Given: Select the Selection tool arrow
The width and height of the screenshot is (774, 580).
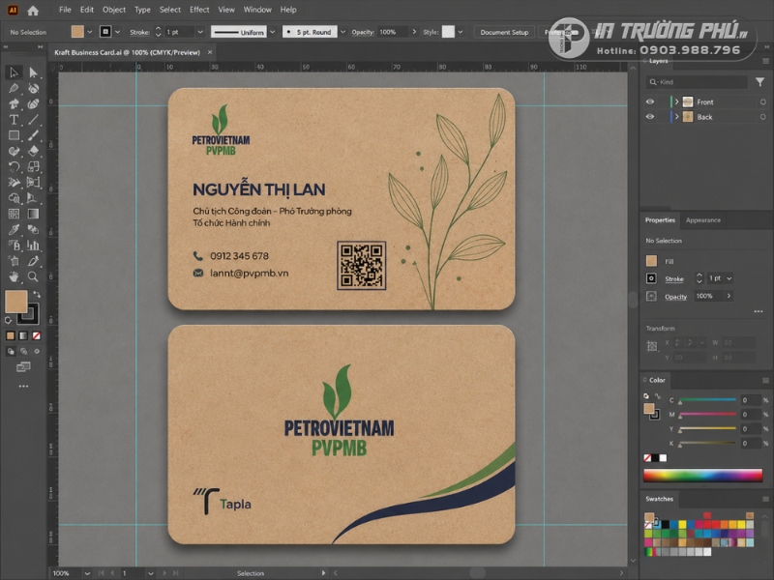Looking at the screenshot, I should 14,72.
